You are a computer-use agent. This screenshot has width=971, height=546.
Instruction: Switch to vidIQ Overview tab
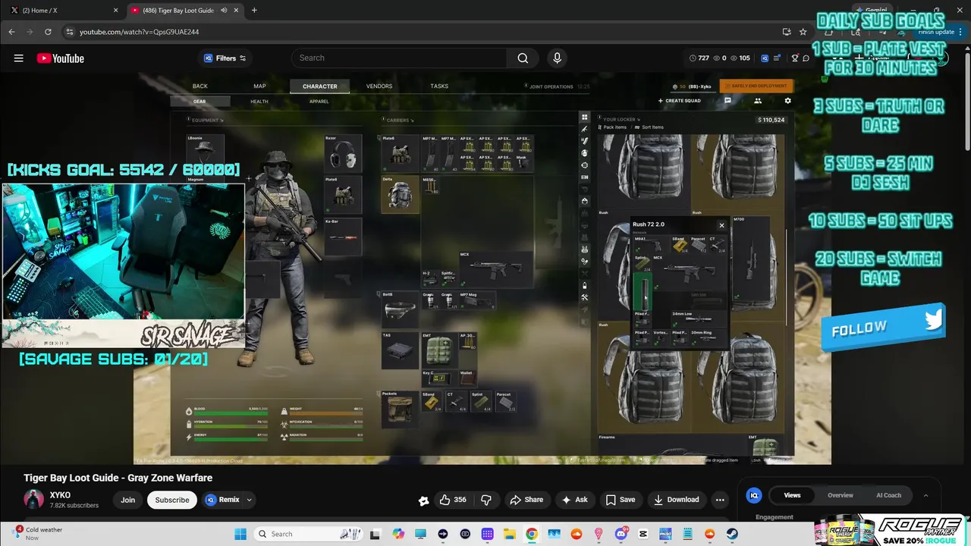click(841, 495)
